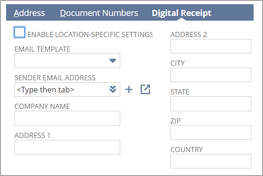Switch to the Document Numbers tab
Image resolution: width=263 pixels, height=176 pixels.
coord(99,13)
